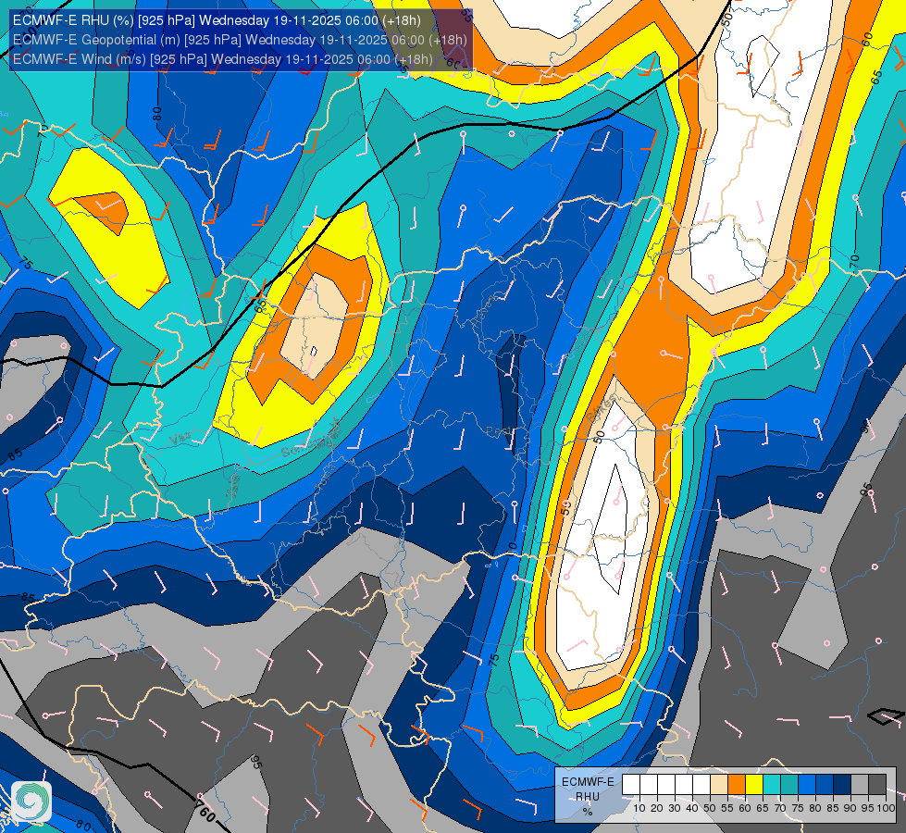Image resolution: width=906 pixels, height=833 pixels.
Task: Click the 'ECMWF-E' label in the legend box
Action: click(x=589, y=782)
